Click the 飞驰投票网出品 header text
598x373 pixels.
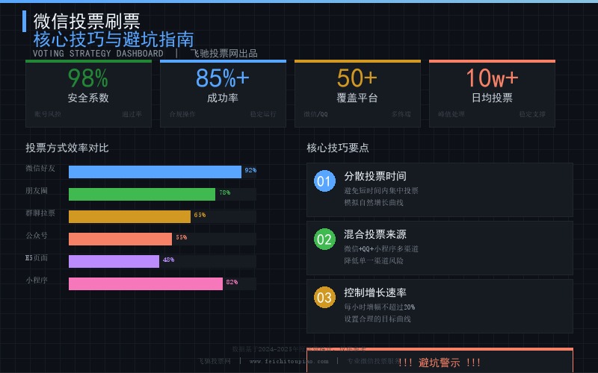(x=224, y=53)
